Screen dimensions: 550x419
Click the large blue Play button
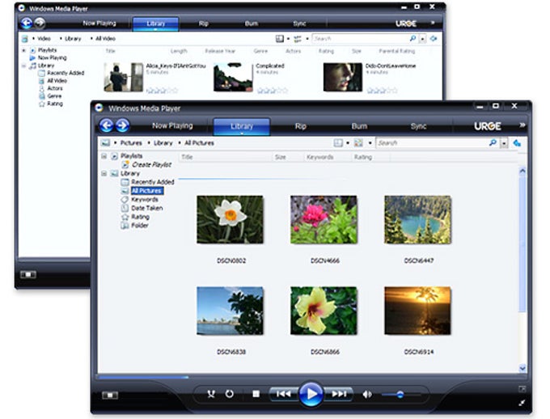(x=311, y=394)
